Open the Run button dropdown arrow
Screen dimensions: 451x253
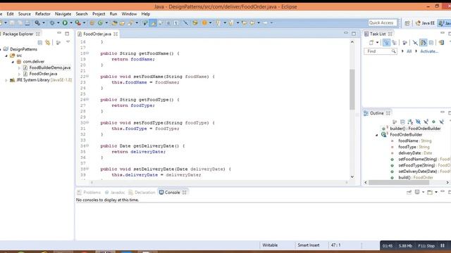point(70,22)
